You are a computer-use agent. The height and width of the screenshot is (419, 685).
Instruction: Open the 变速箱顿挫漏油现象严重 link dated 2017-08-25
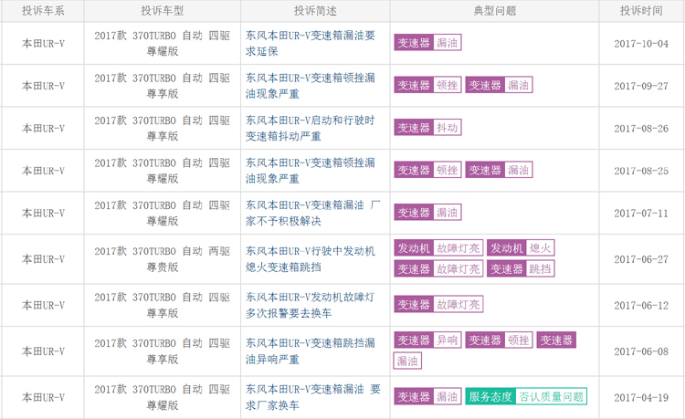pos(311,171)
